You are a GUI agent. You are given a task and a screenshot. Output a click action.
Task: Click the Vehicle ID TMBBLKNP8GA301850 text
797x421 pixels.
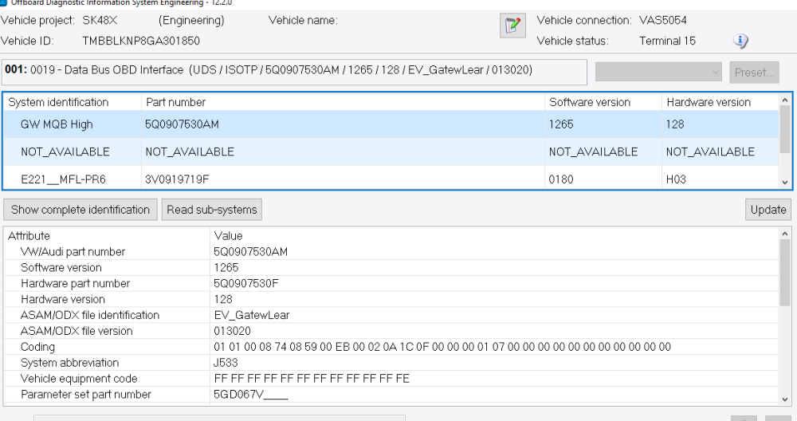141,41
